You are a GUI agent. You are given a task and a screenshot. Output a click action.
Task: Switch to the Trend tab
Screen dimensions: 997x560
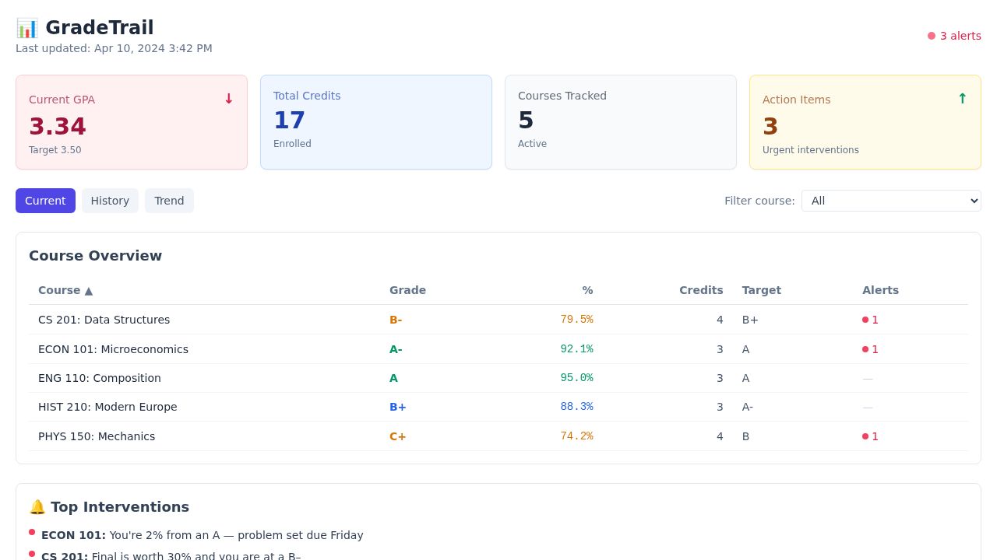pyautogui.click(x=169, y=201)
